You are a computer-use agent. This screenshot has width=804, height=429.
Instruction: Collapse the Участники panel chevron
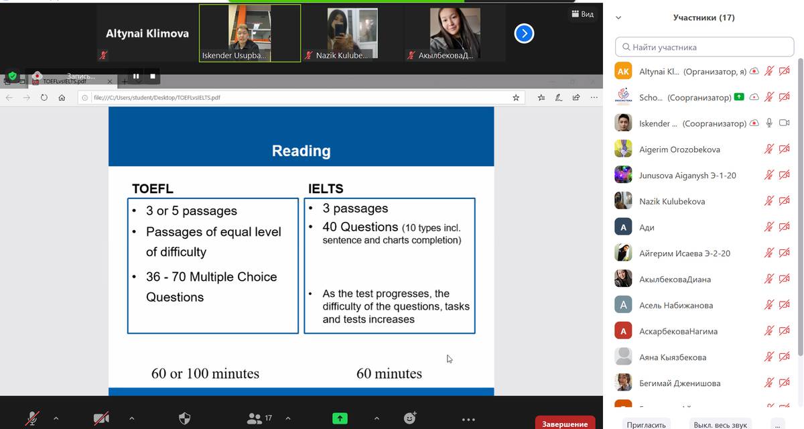coord(618,18)
